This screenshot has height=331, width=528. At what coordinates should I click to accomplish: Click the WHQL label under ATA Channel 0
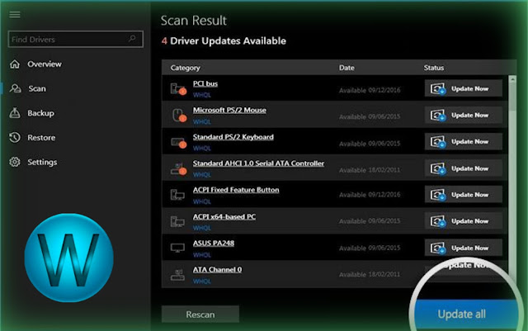click(x=201, y=281)
